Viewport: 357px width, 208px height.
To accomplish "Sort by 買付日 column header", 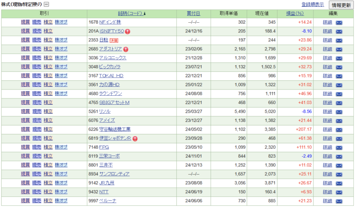I will coord(193,13).
